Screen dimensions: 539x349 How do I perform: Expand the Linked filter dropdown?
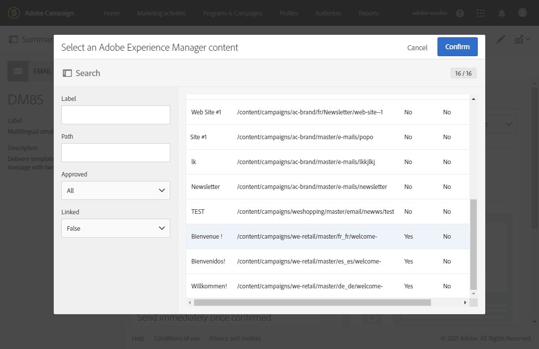115,228
